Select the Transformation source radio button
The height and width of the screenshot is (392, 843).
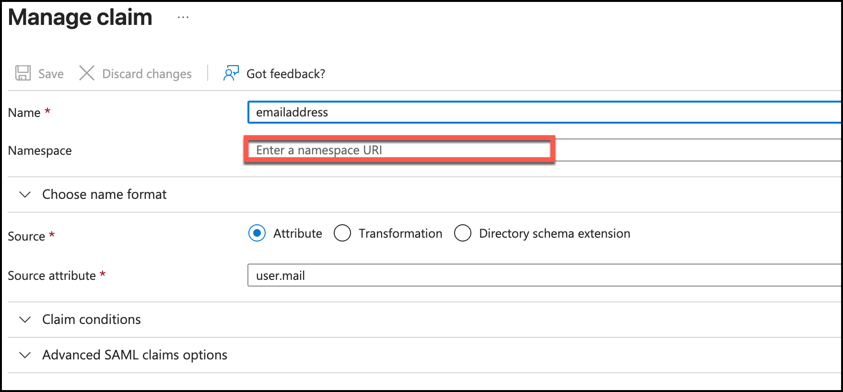point(342,233)
